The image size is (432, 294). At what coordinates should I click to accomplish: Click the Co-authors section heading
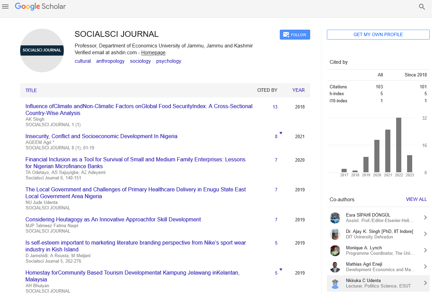point(342,200)
